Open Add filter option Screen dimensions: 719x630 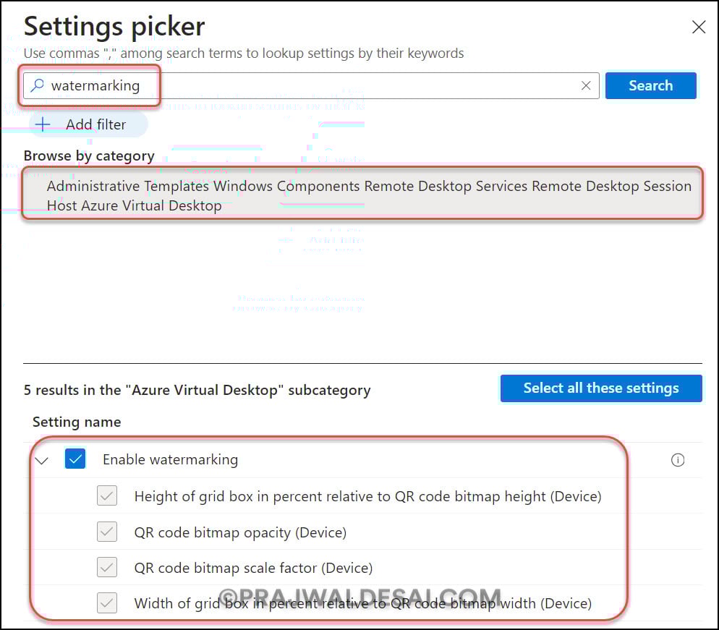click(88, 124)
